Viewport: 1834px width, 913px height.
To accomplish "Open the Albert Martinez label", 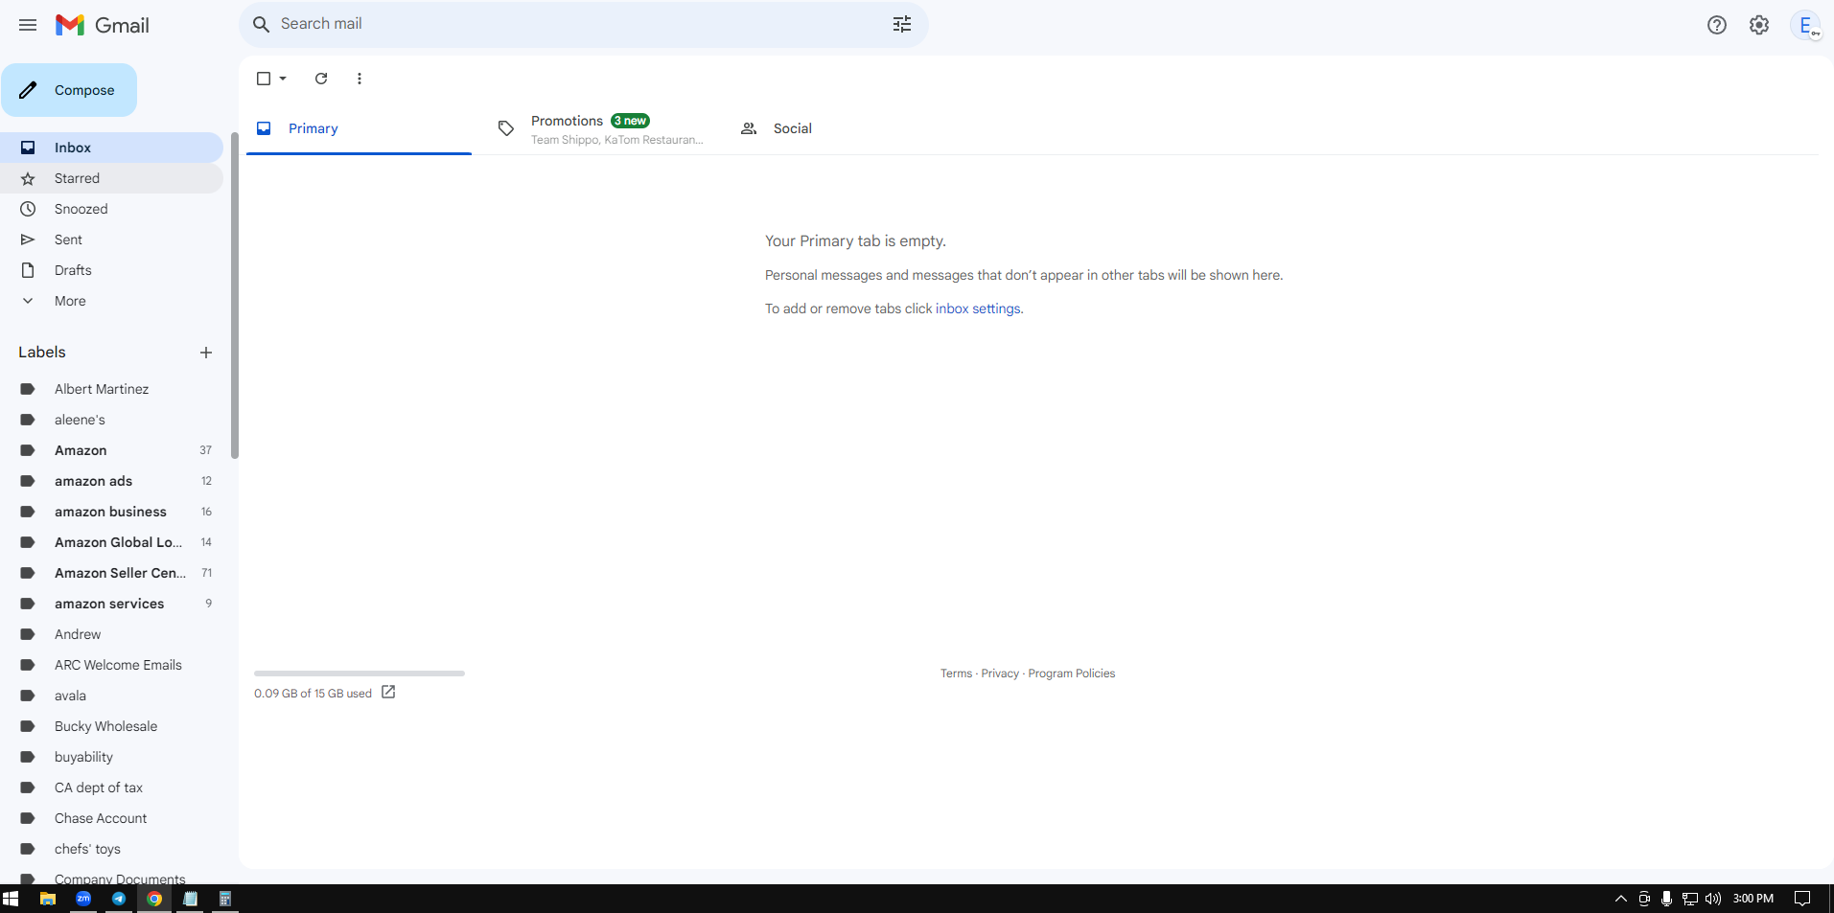I will [111, 389].
